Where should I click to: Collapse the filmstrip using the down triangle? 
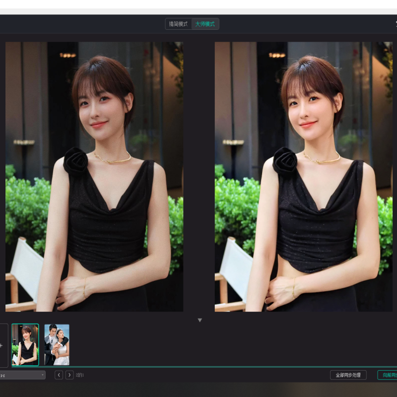(200, 321)
